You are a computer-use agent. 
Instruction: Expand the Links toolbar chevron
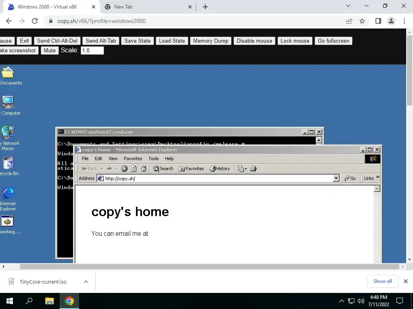[378, 177]
